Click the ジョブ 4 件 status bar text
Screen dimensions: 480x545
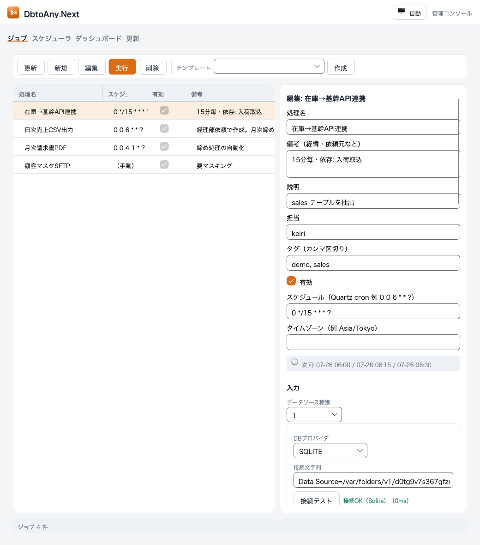pos(33,527)
